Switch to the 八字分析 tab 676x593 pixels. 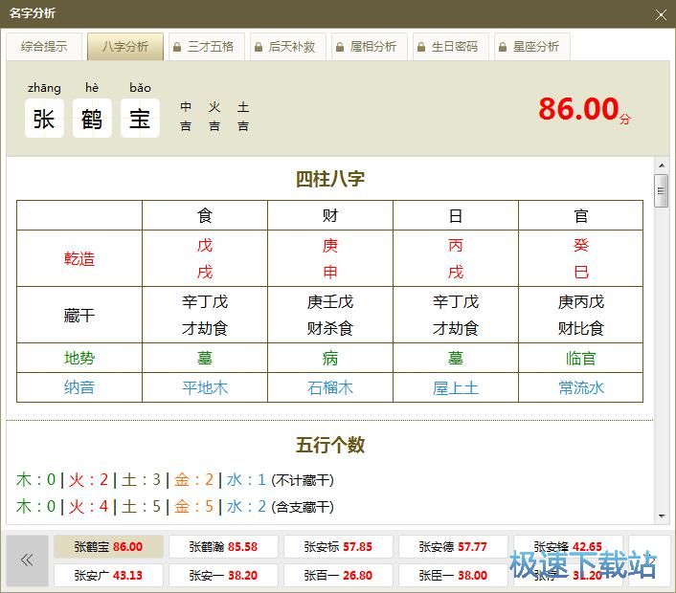(125, 46)
